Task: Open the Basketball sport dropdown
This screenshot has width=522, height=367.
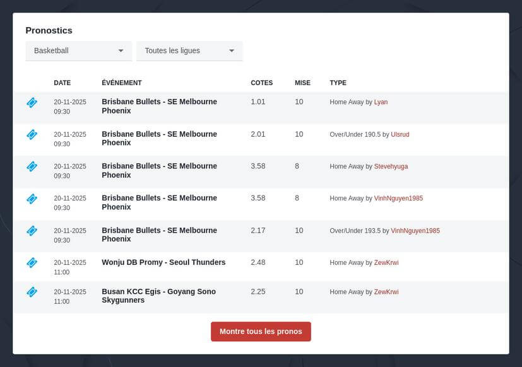Action: click(78, 50)
